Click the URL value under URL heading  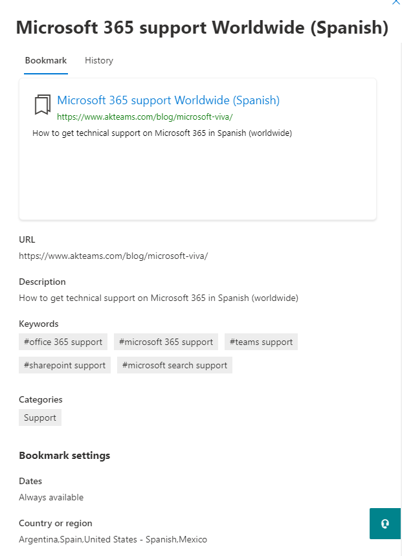(113, 256)
